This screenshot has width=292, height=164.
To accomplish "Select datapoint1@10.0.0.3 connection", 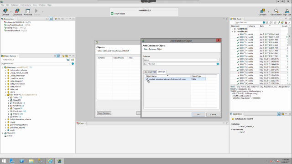I will tap(17, 22).
